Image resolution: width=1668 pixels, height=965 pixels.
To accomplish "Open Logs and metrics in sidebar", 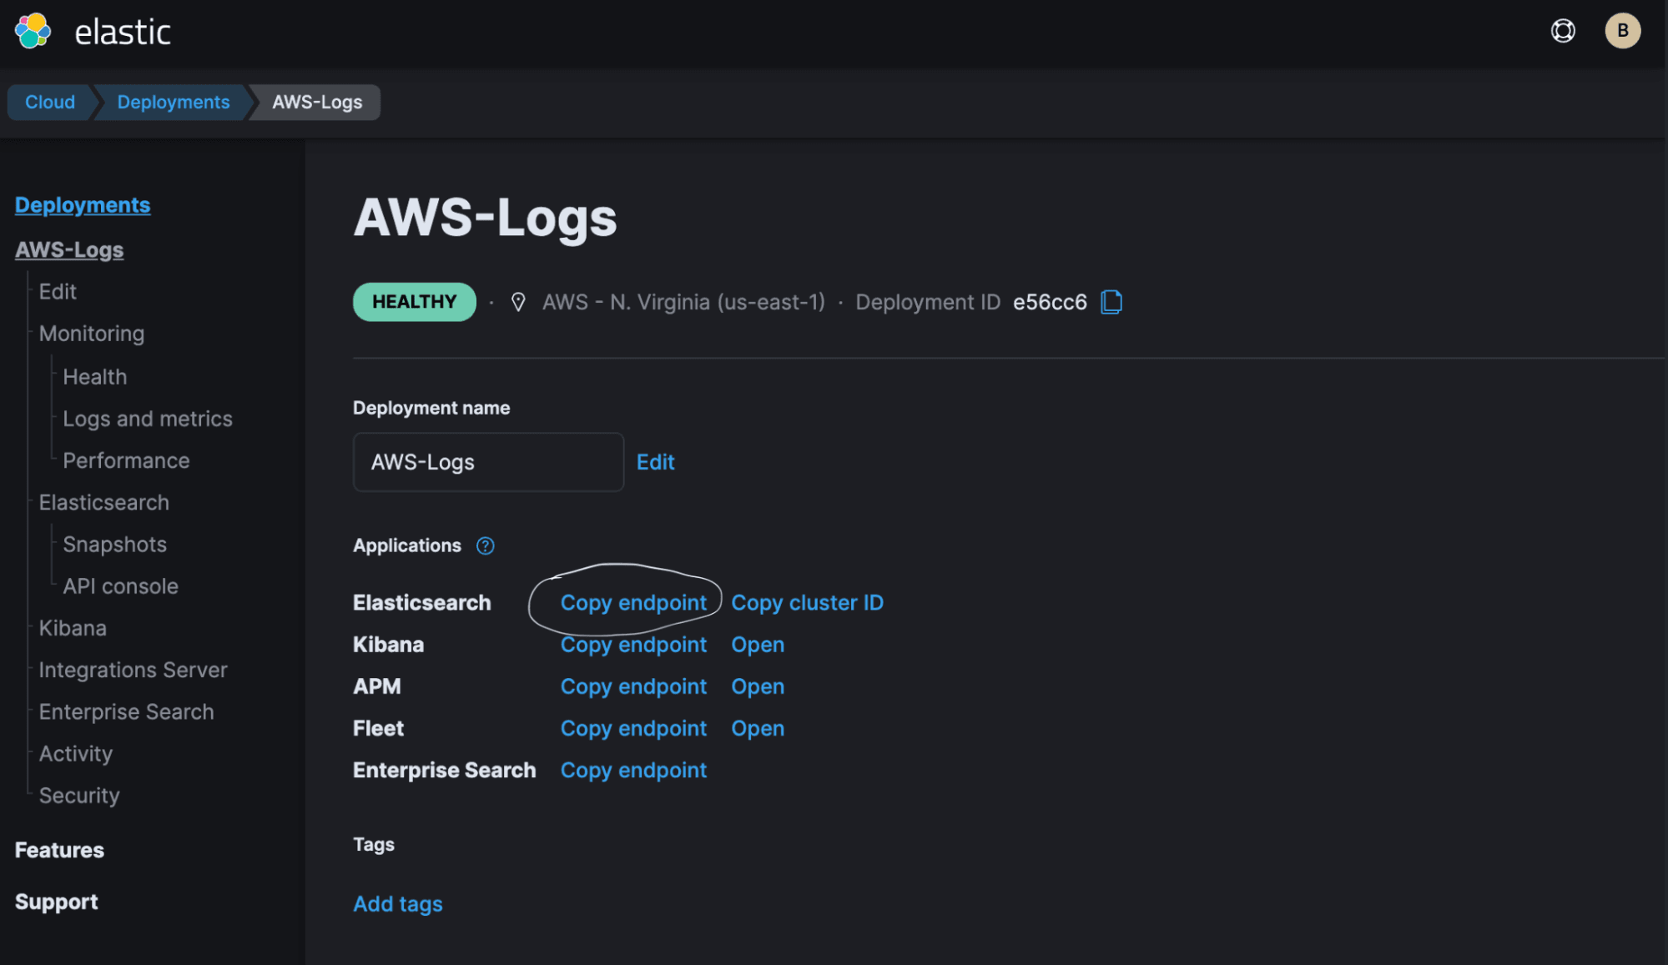I will pyautogui.click(x=148, y=419).
